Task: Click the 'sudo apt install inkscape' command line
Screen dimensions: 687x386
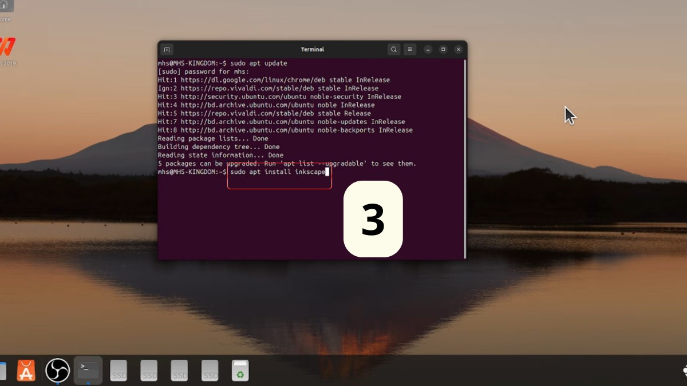Action: 278,172
